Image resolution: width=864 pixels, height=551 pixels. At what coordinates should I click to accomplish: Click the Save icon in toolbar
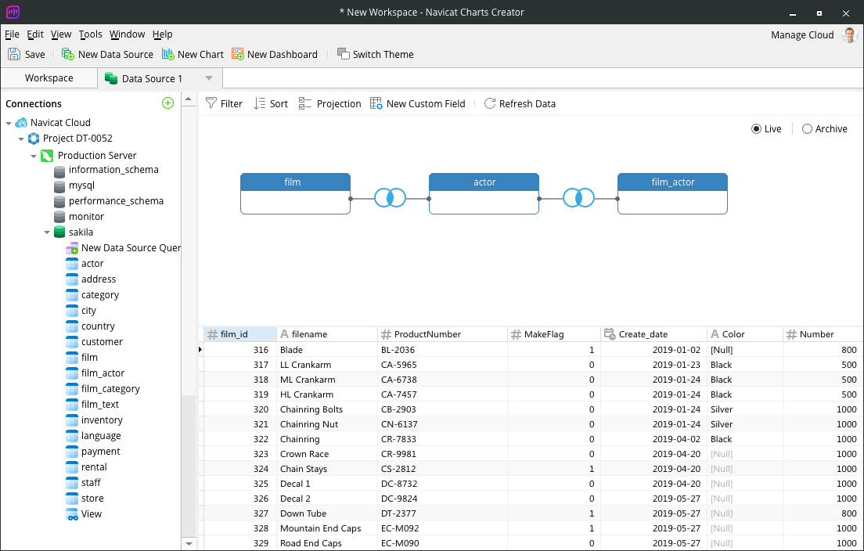tap(14, 54)
